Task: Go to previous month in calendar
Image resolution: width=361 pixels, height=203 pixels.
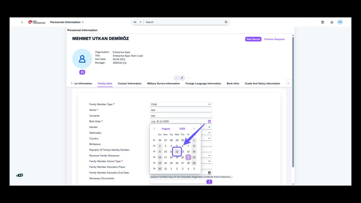Action: tap(154, 128)
